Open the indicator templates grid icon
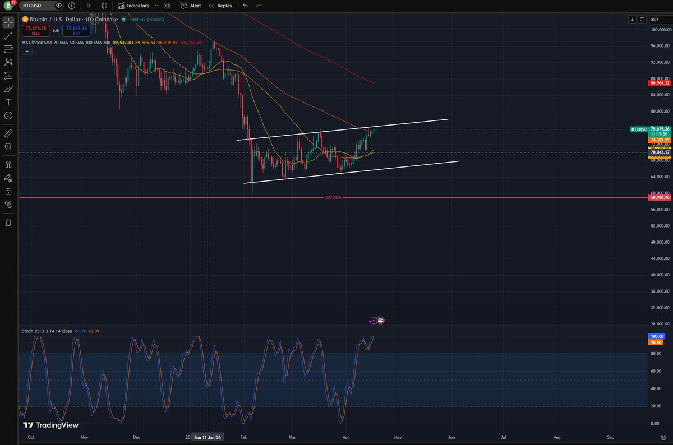Image resolution: width=673 pixels, height=445 pixels. [168, 6]
